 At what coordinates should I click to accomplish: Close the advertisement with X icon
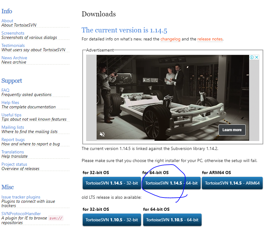[x=257, y=57]
